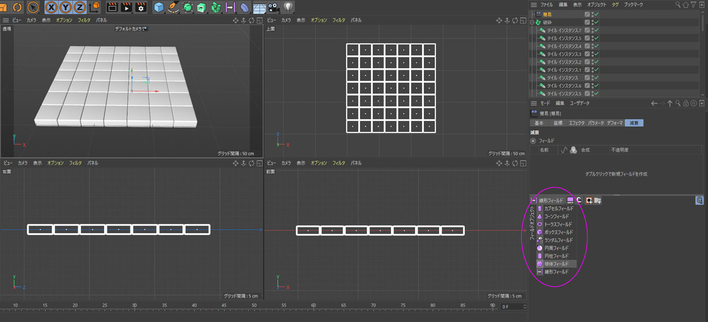Toggle visibility dots for タイル インスタンス.7
708x322 pixels.
pos(592,31)
